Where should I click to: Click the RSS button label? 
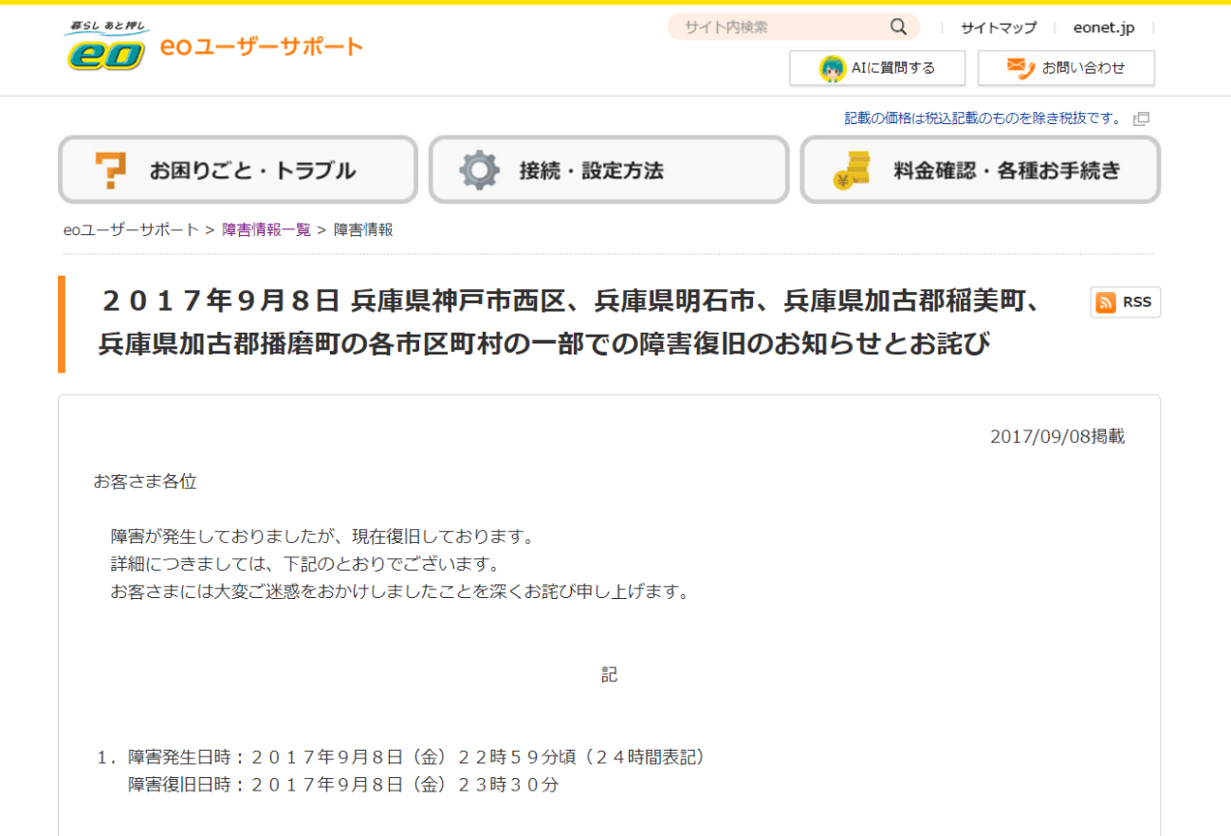pyautogui.click(x=1137, y=302)
